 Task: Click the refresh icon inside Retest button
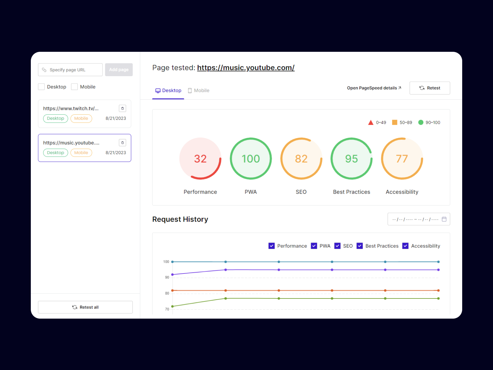(422, 88)
